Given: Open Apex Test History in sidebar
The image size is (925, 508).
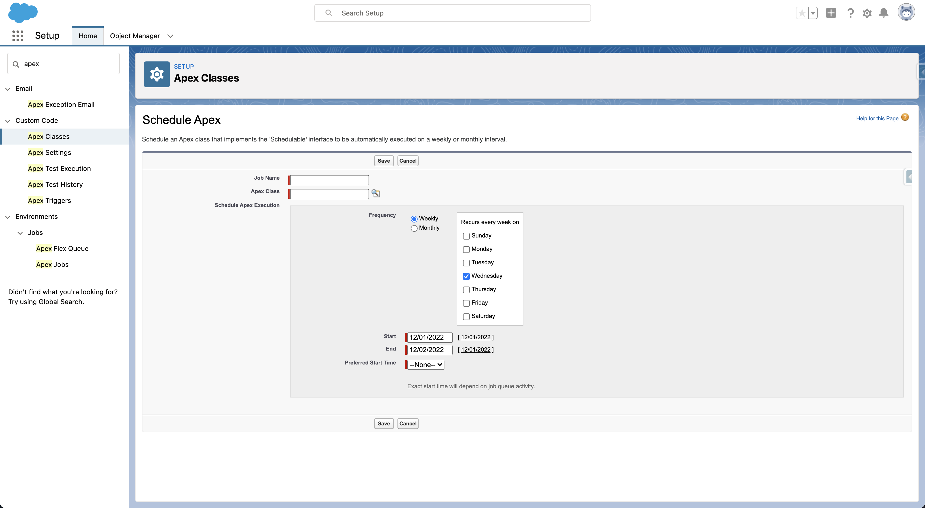Looking at the screenshot, I should (x=55, y=185).
